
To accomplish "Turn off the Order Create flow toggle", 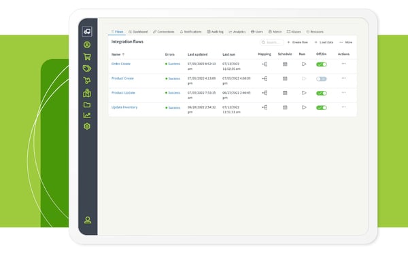I will [x=322, y=64].
